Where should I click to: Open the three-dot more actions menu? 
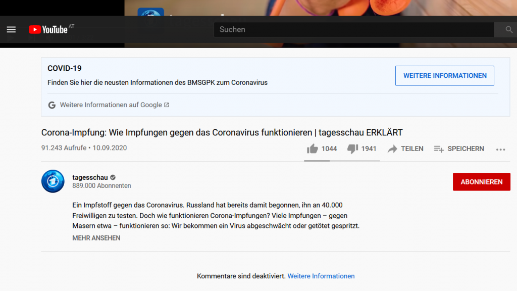[500, 150]
